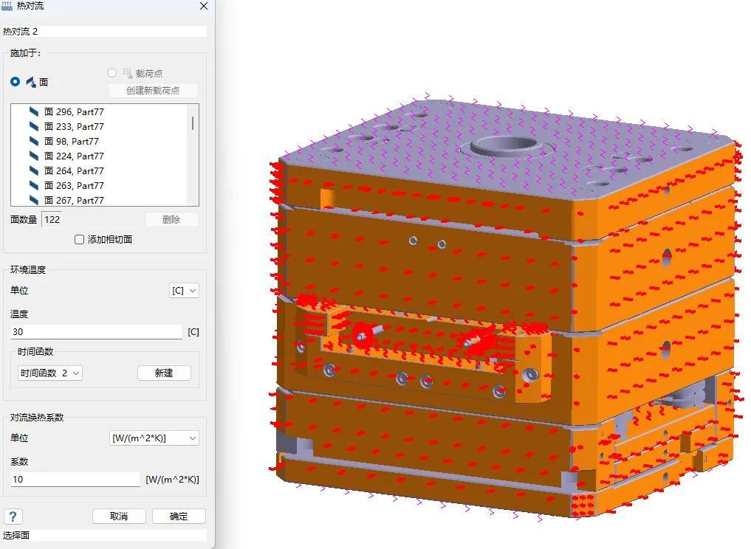Click the face selection icon beside 面
Viewport: 751px width, 549px height.
point(31,82)
